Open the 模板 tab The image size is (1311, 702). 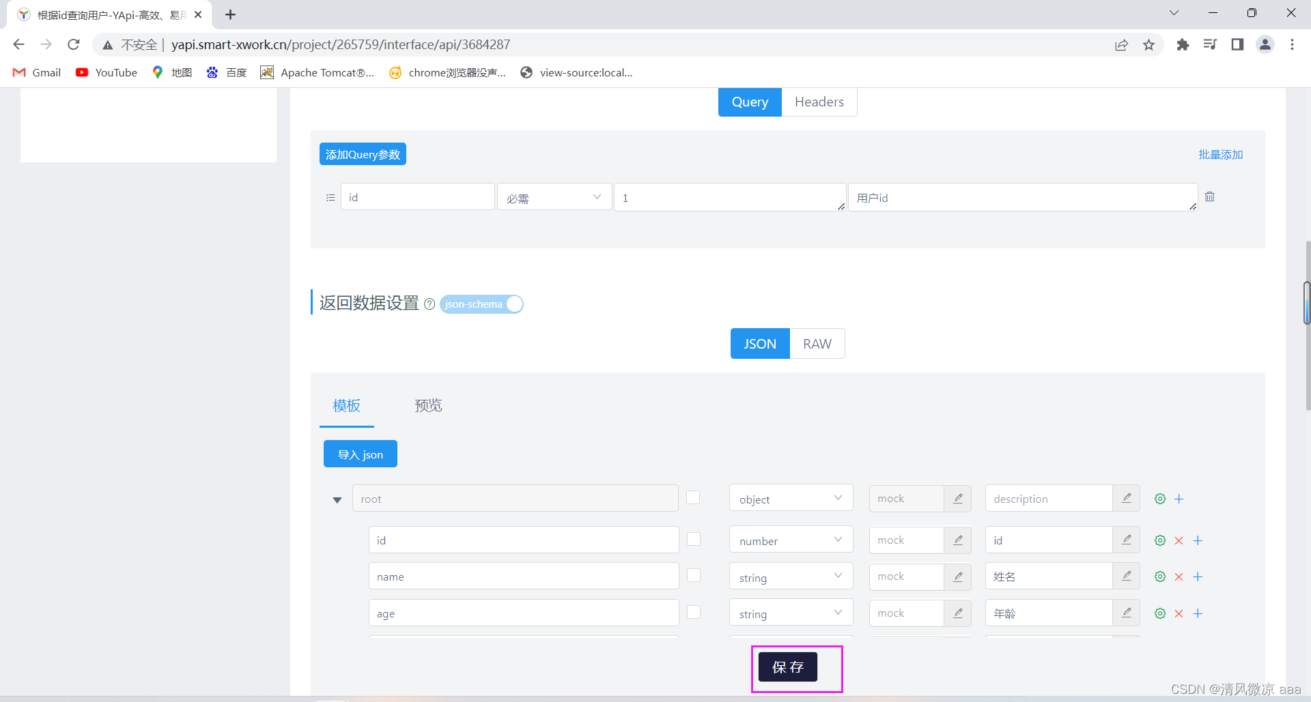347,406
